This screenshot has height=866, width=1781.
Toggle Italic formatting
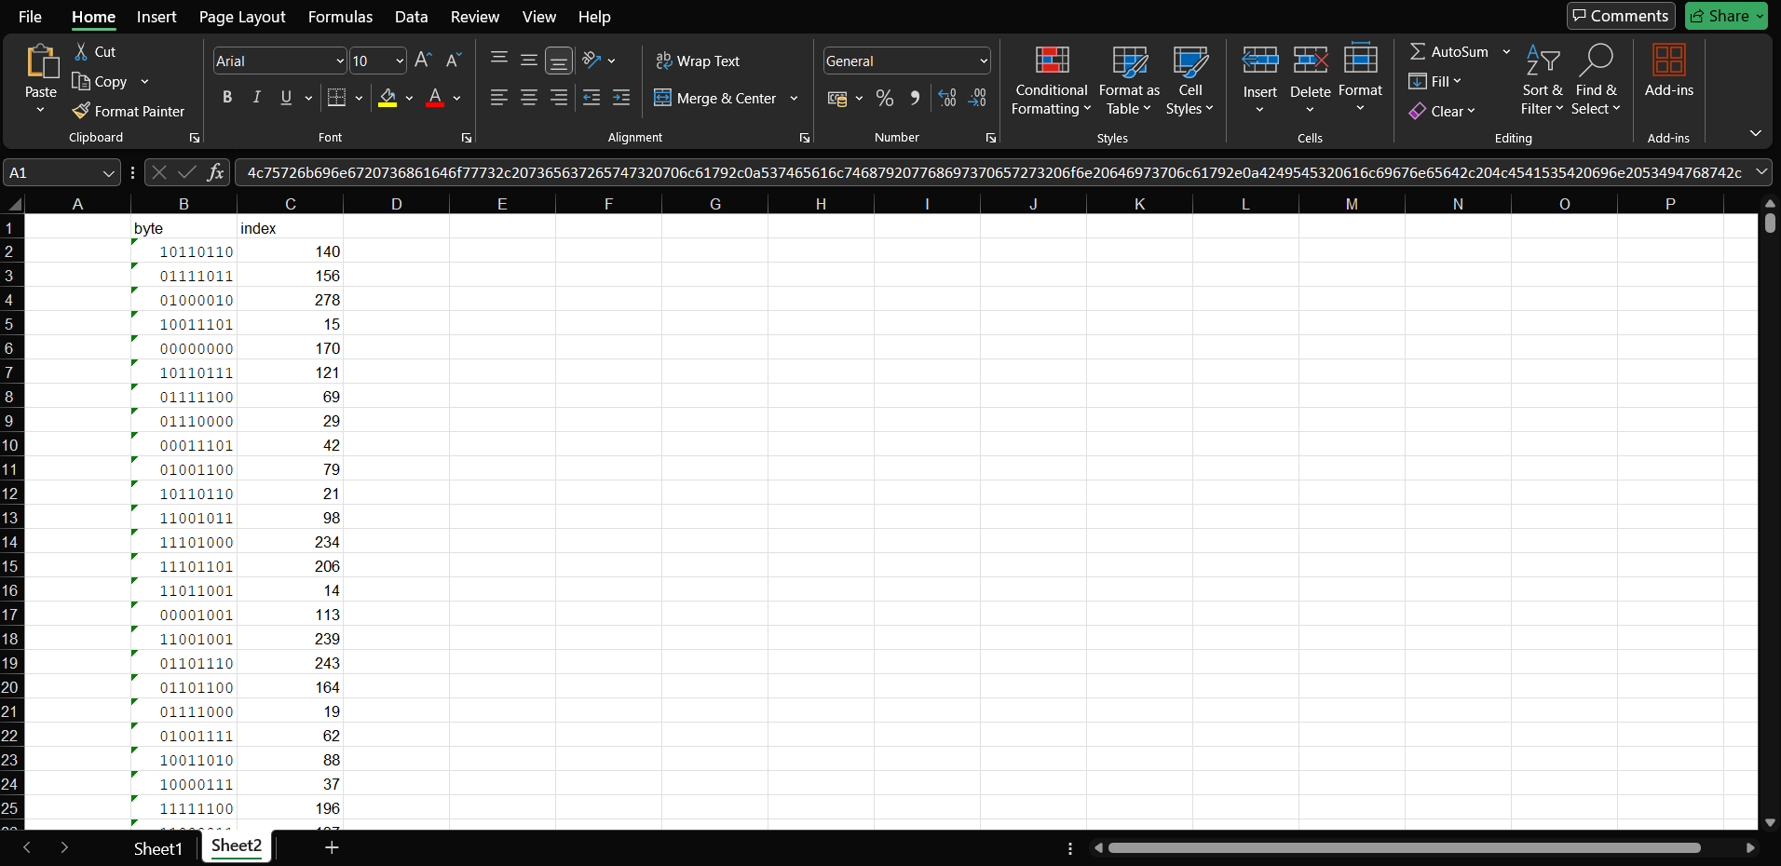pyautogui.click(x=257, y=98)
